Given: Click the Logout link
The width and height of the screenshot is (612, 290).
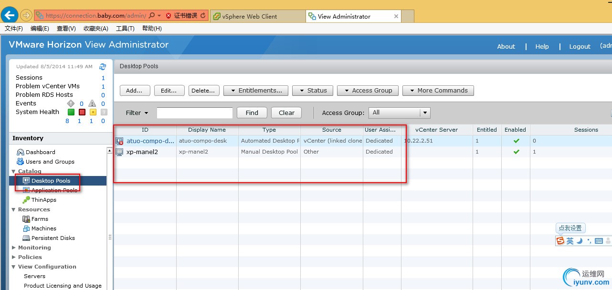Looking at the screenshot, I should pyautogui.click(x=580, y=46).
